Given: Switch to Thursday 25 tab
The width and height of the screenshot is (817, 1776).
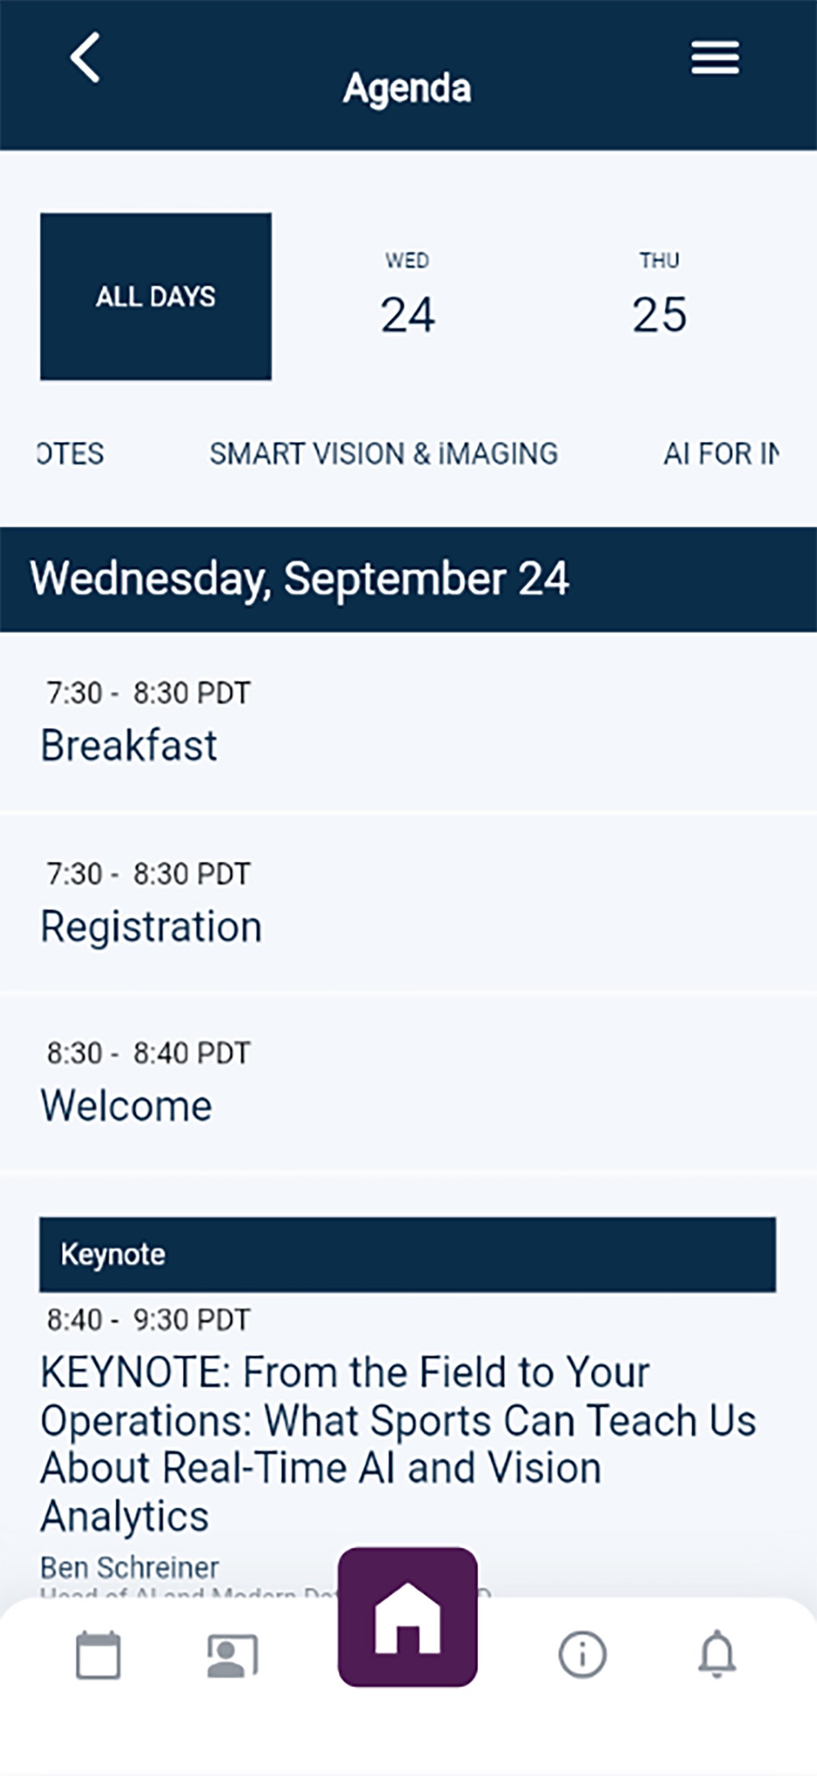Looking at the screenshot, I should click(659, 295).
